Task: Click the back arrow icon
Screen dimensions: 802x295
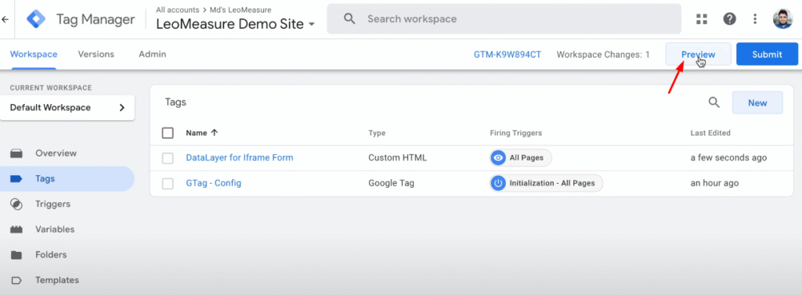Action: point(5,20)
